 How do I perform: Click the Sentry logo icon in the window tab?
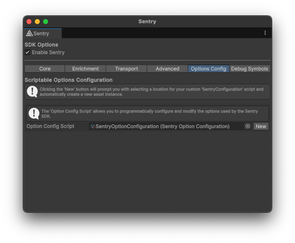29,33
